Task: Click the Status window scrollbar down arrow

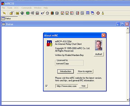Action: point(128,100)
